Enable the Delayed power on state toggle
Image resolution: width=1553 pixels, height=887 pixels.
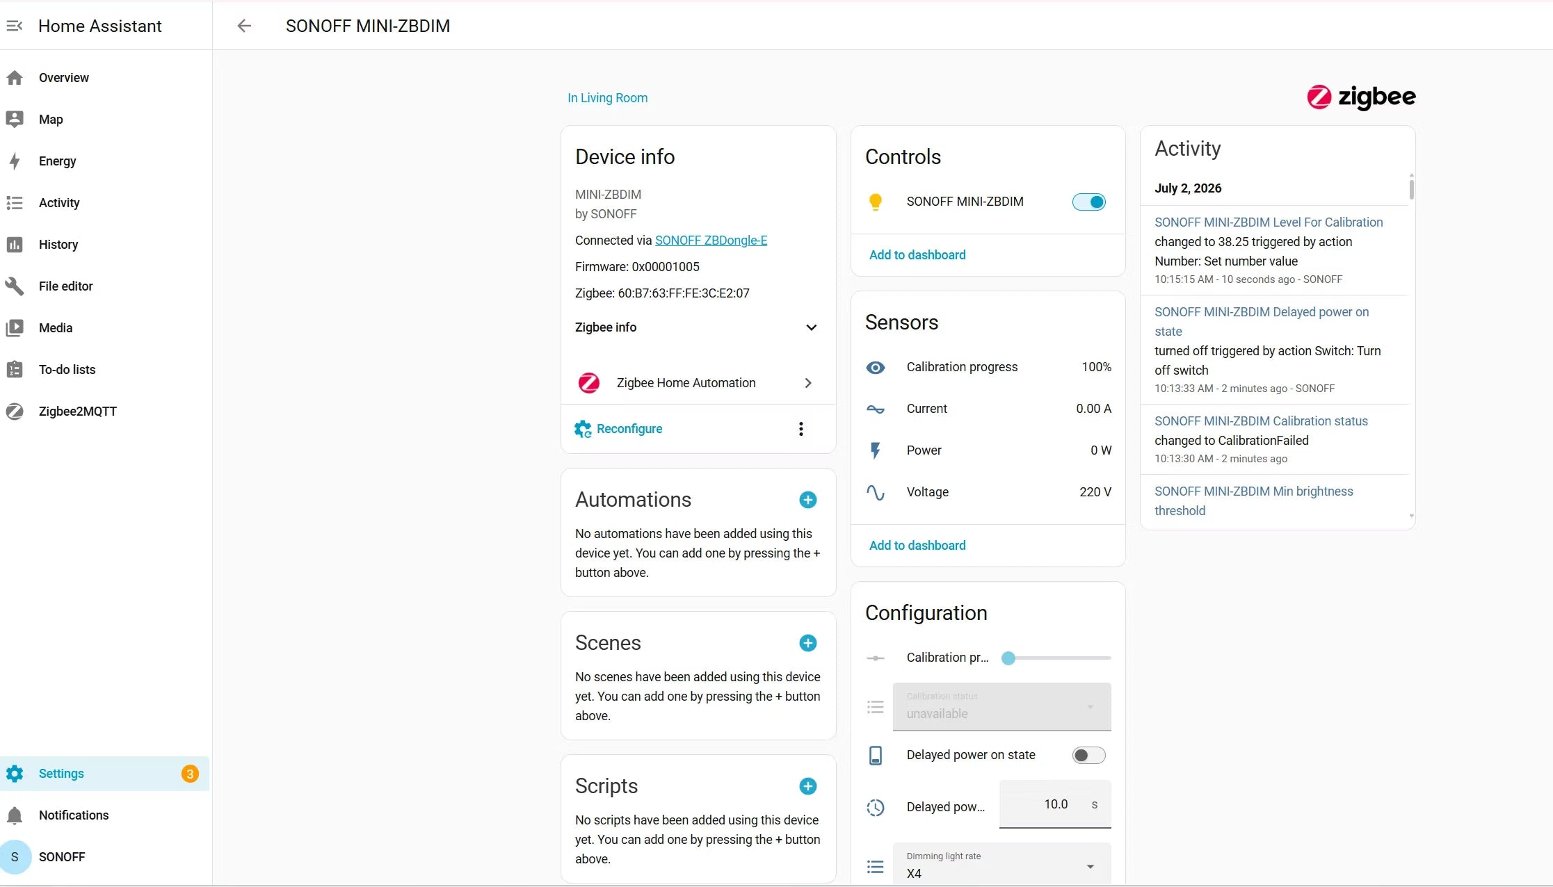(x=1088, y=755)
